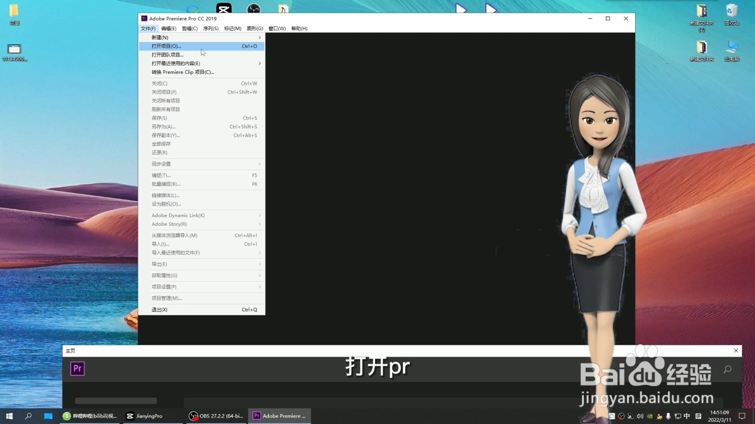Open the 帮助(H) menu

click(x=299, y=28)
